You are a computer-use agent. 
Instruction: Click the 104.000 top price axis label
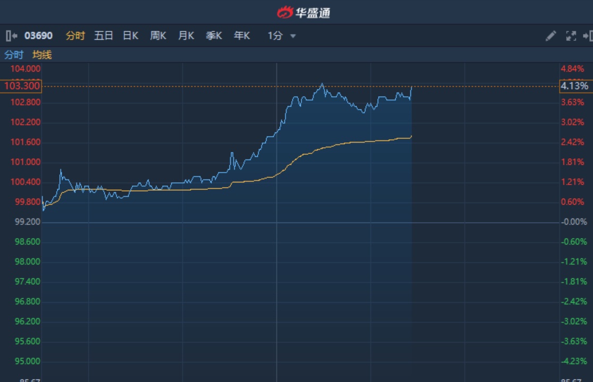[26, 69]
